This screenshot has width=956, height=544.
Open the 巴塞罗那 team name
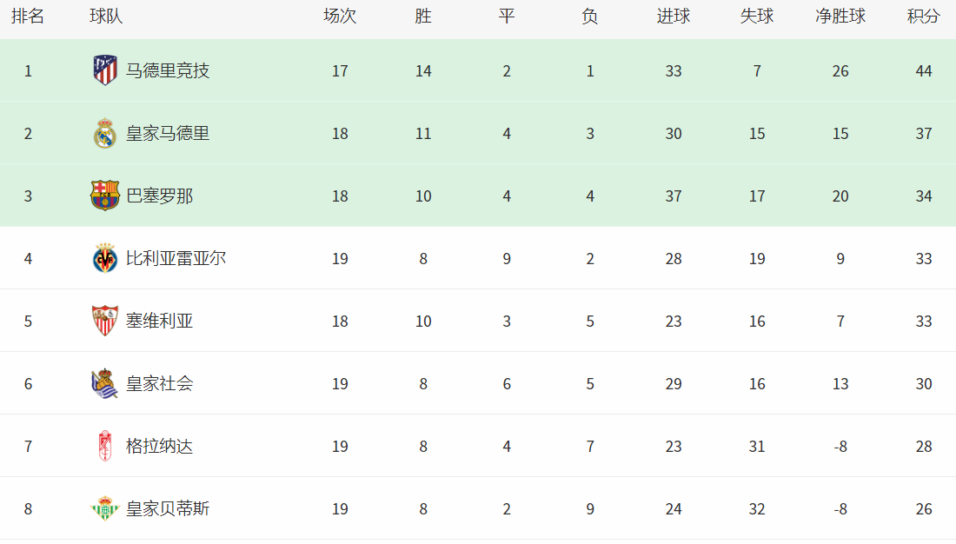click(159, 196)
